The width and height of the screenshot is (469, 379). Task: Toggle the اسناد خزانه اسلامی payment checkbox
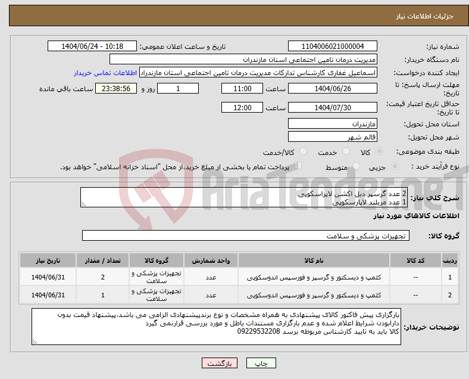coord(298,166)
